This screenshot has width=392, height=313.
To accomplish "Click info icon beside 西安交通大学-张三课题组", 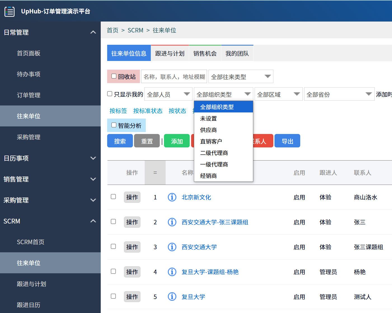I will 172,222.
